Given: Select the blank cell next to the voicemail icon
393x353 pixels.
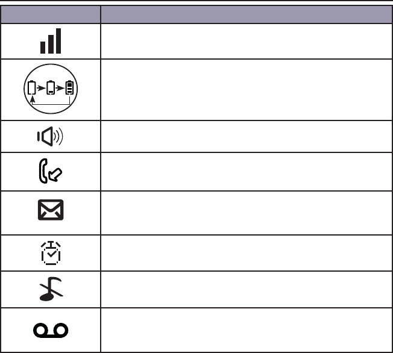Looking at the screenshot, I should click(247, 330).
